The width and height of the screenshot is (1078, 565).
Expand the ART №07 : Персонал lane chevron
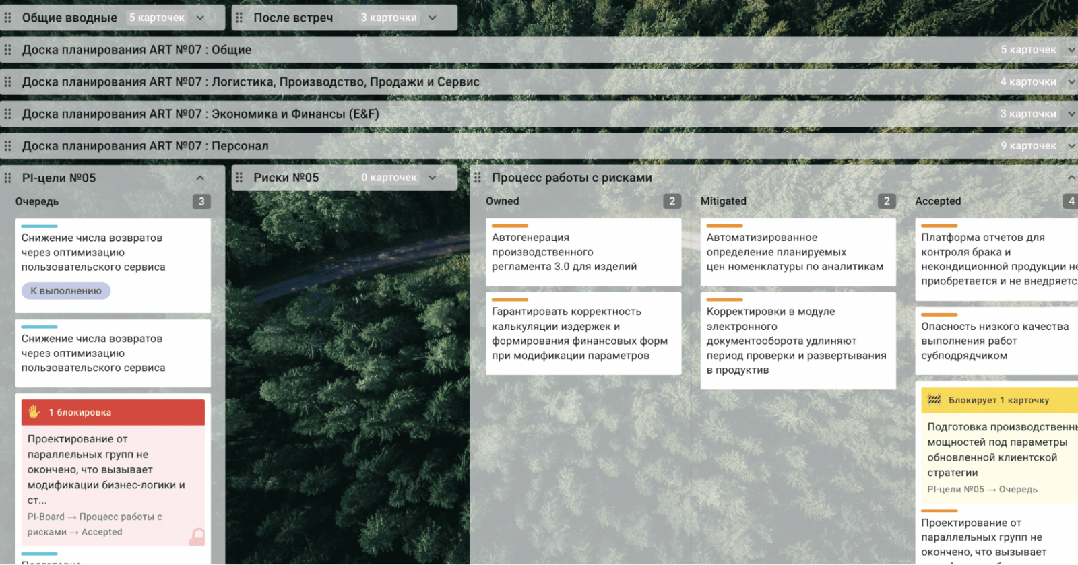pyautogui.click(x=1071, y=145)
